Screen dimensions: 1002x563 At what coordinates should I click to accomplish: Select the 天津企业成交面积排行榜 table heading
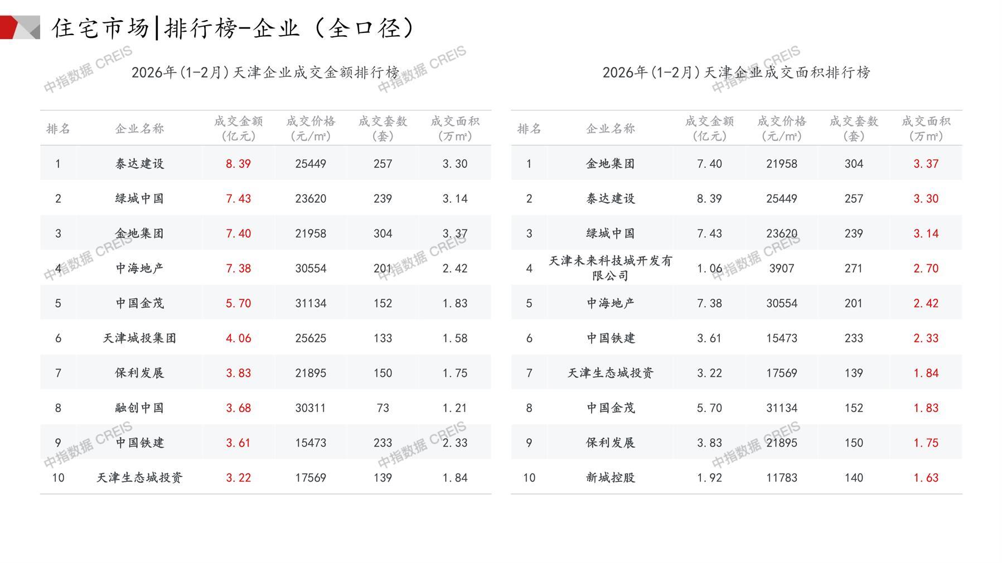pyautogui.click(x=736, y=72)
